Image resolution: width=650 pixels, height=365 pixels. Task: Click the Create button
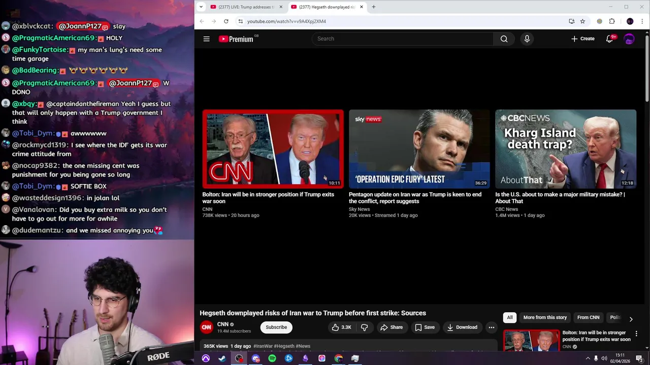point(582,39)
